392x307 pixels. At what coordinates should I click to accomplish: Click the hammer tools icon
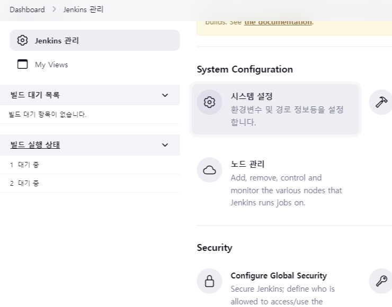click(381, 102)
